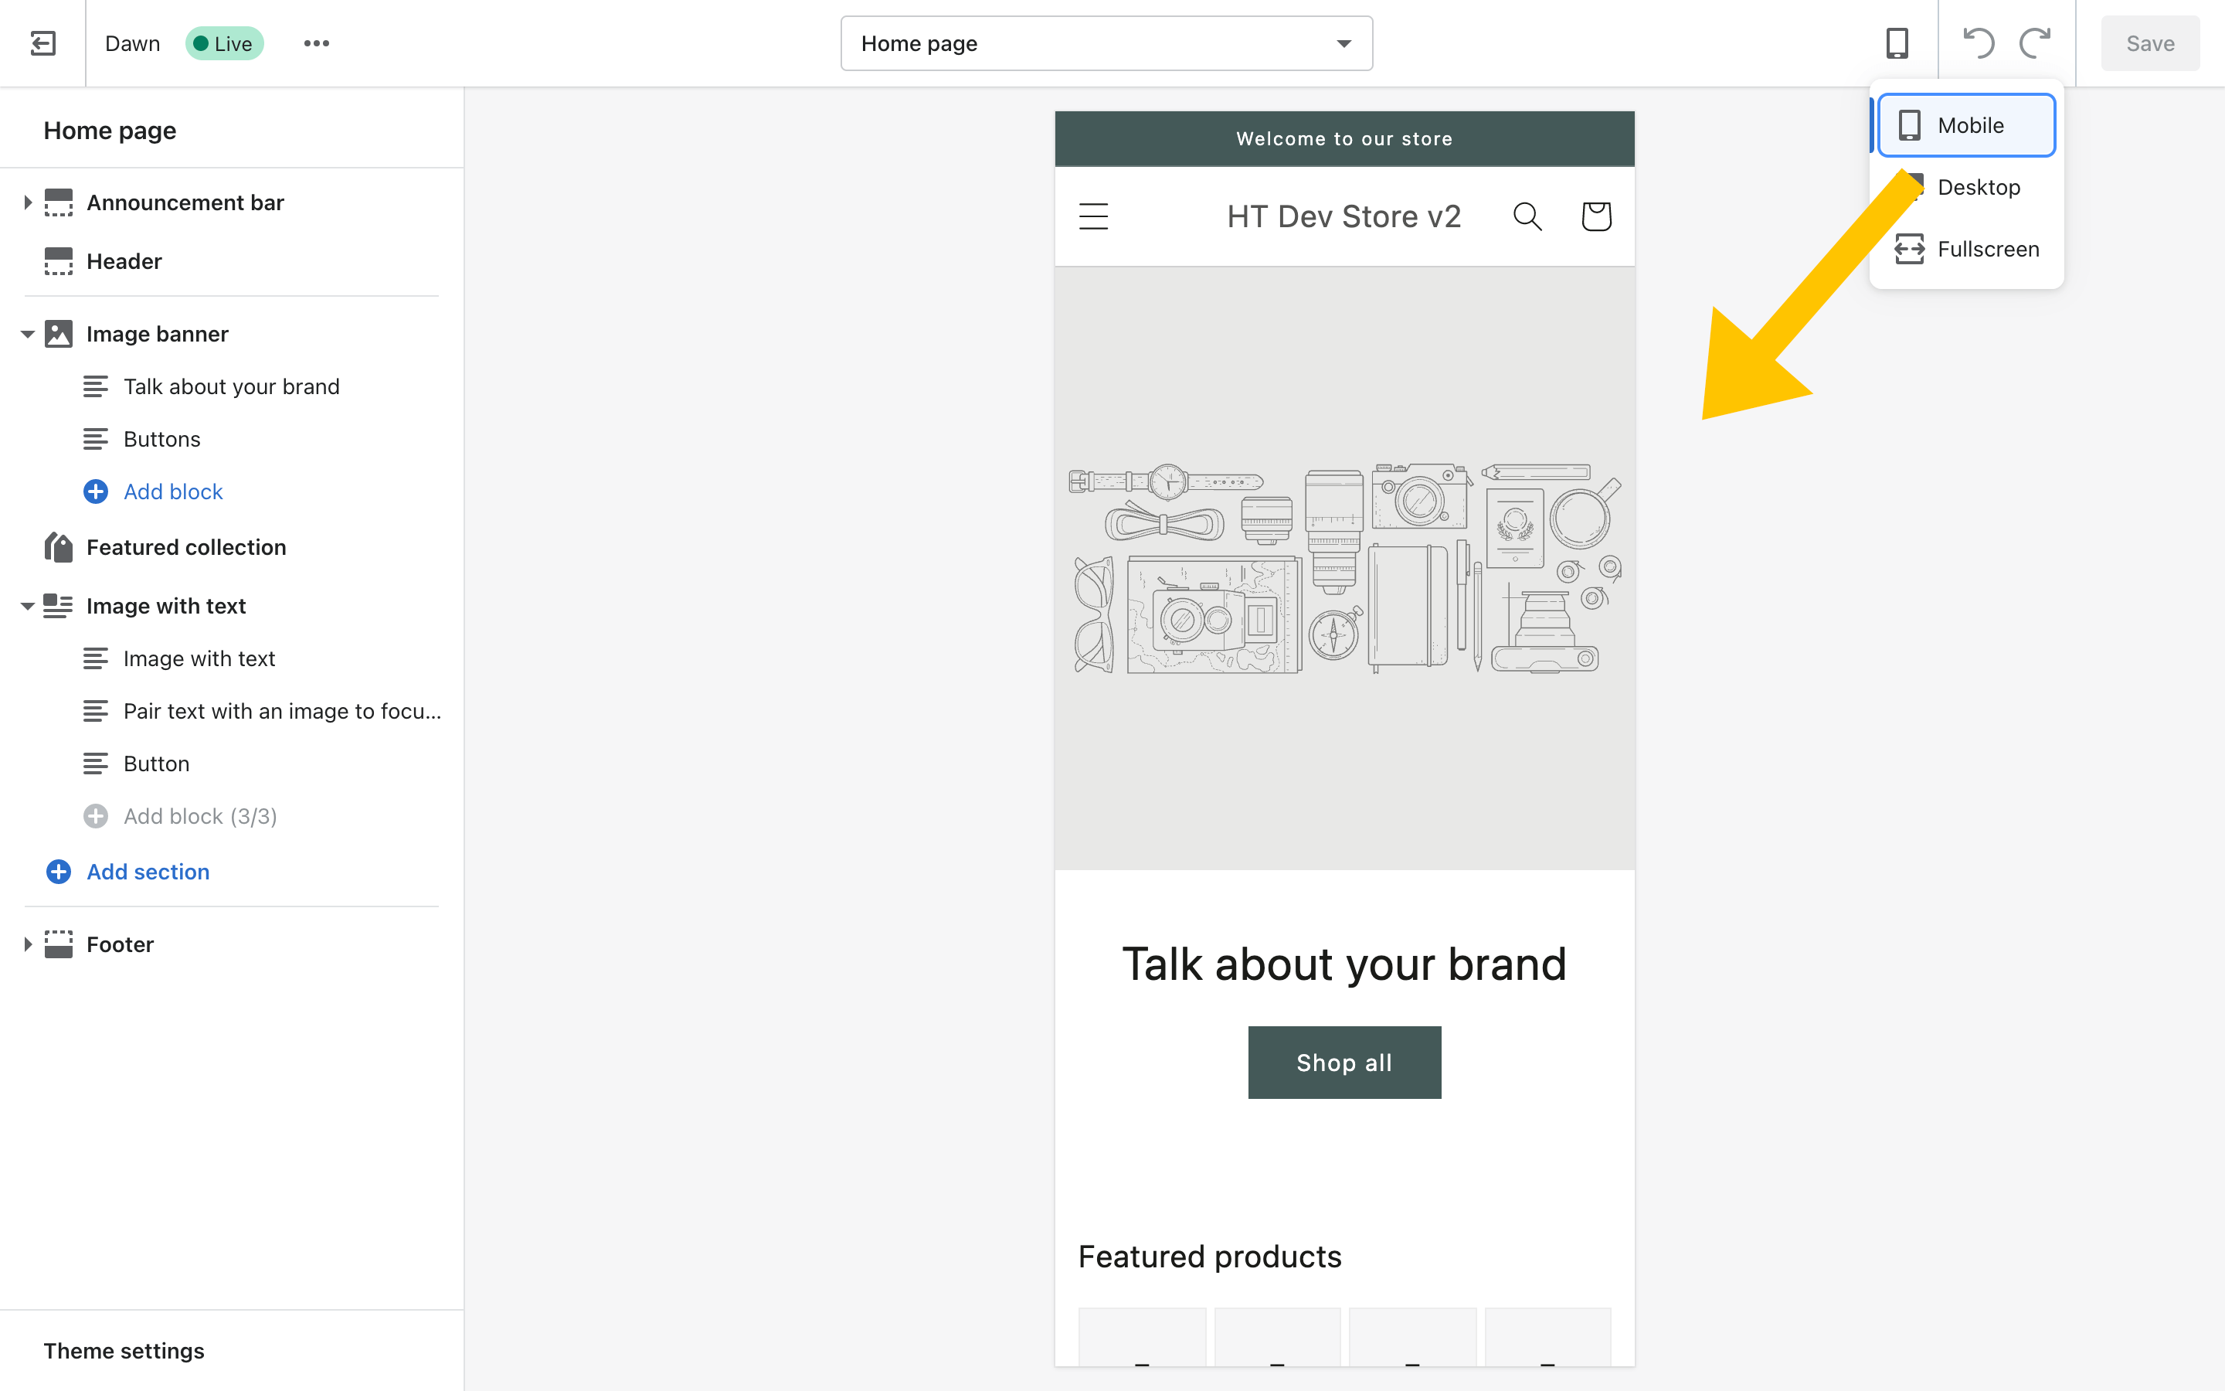
Task: Click the Announcement bar section
Action: click(x=186, y=202)
